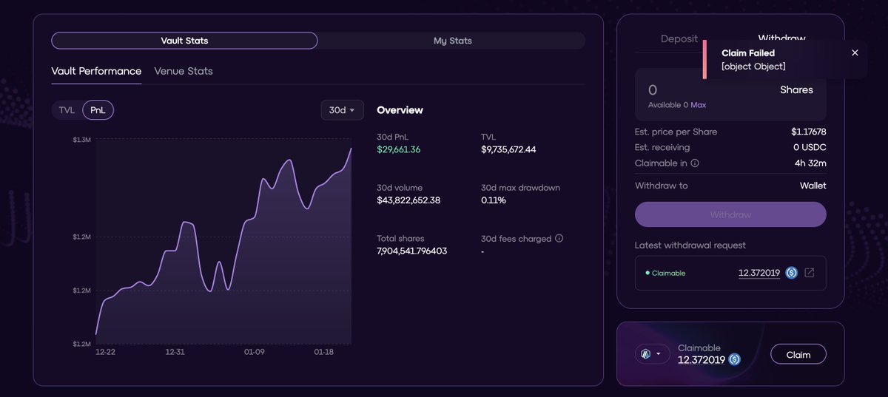Image resolution: width=888 pixels, height=397 pixels.
Task: Click the total shares value 7,904,541.796403
Action: tap(412, 251)
